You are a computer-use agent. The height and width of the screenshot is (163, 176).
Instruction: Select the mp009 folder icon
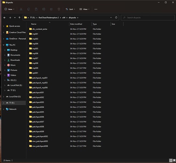pyautogui.click(x=30, y=68)
